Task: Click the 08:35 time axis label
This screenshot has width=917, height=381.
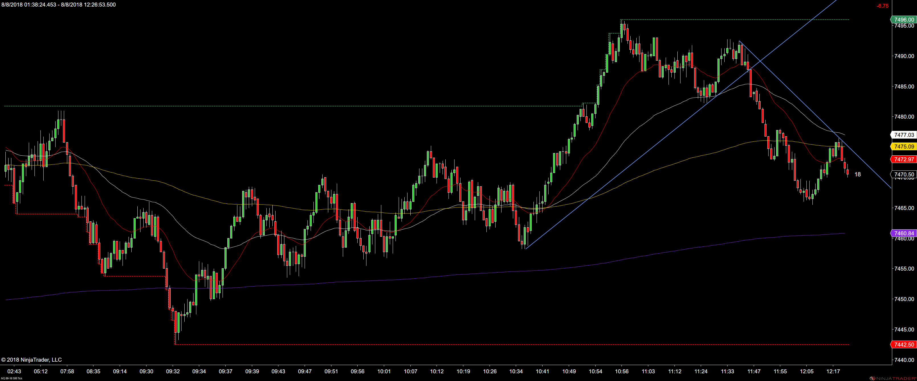Action: coord(93,371)
